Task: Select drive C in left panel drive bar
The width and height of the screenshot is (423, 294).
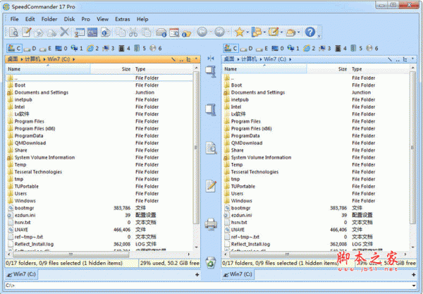Action: 14,48
